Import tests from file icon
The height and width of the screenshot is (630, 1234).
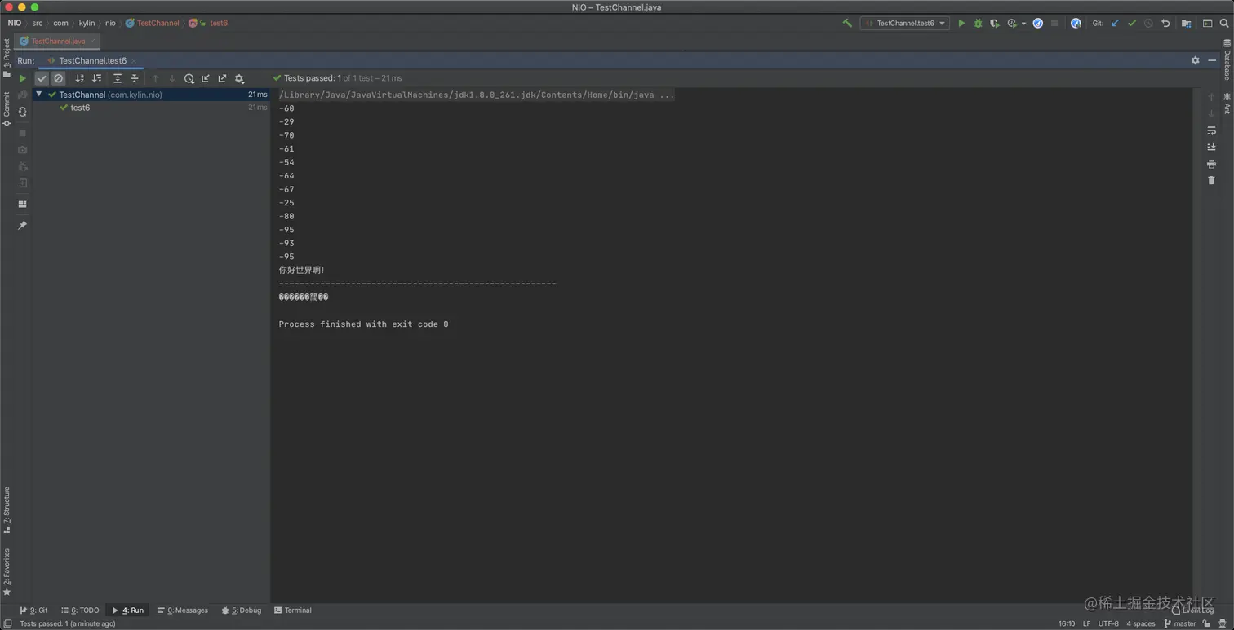206,78
